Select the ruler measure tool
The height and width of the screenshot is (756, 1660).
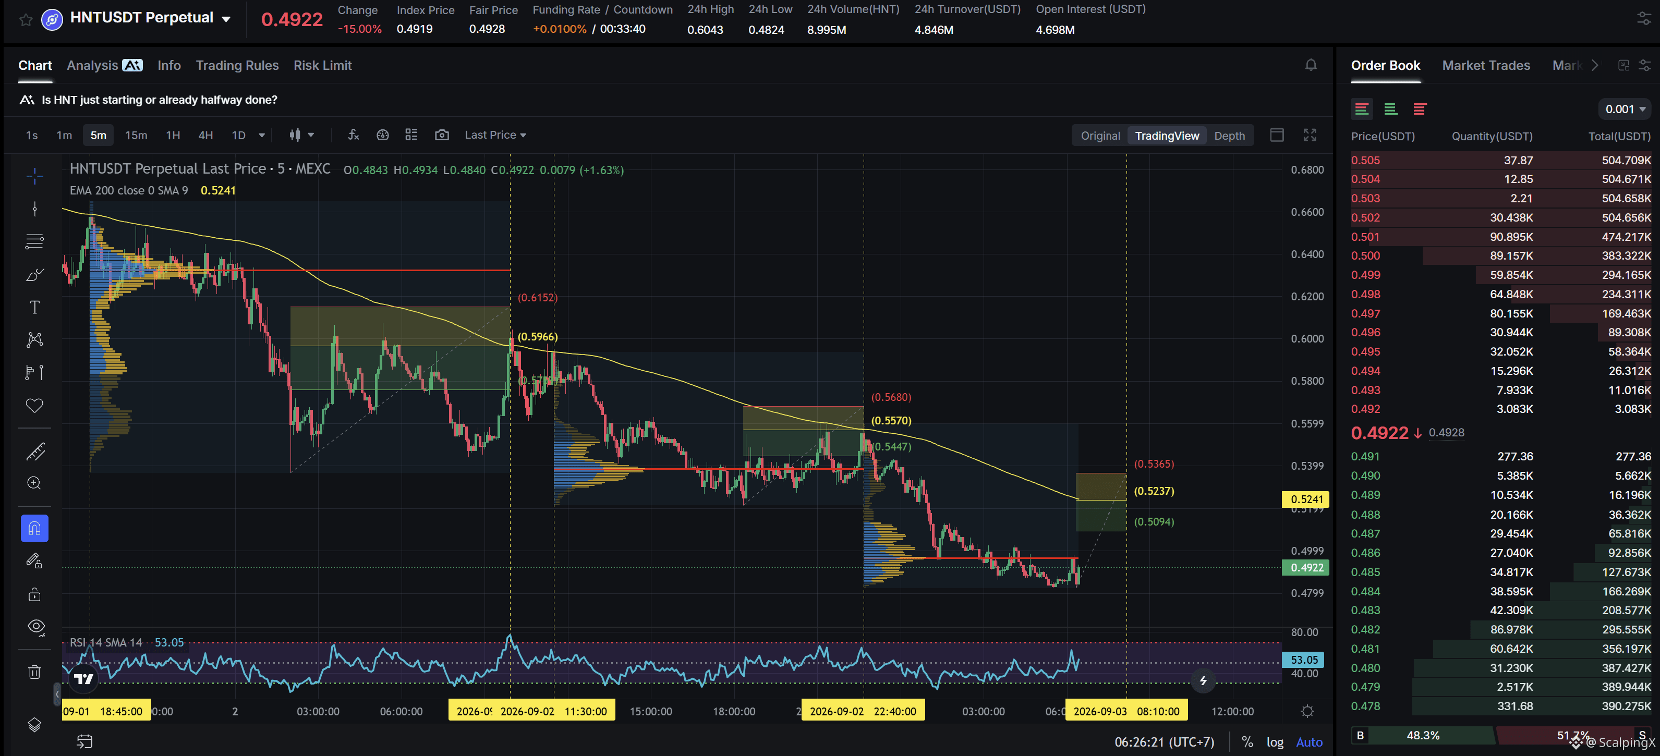coord(35,452)
